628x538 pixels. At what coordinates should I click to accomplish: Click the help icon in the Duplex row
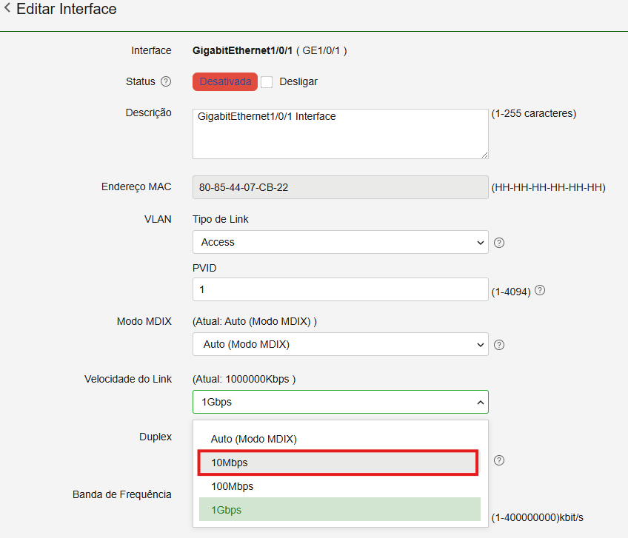499,460
